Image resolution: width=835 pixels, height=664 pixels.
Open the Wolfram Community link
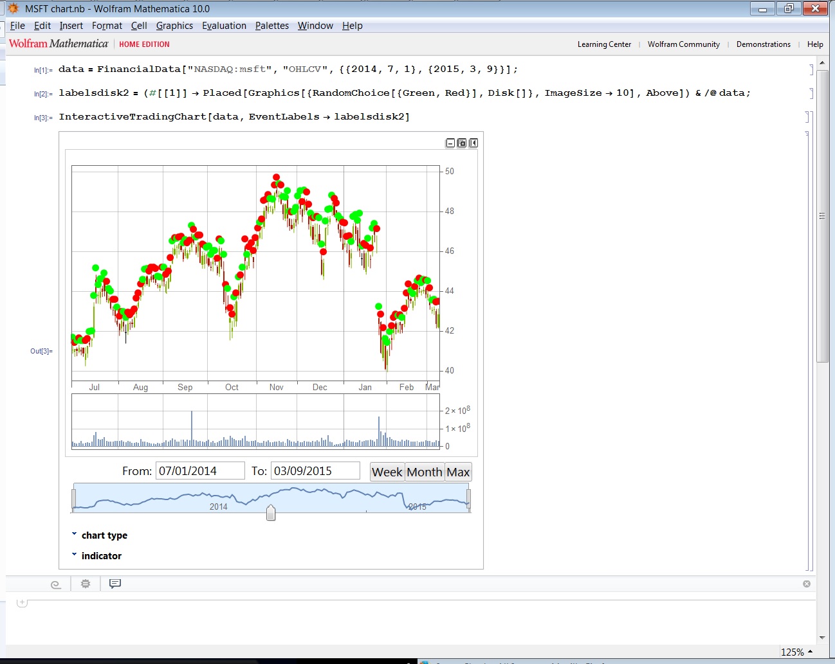[x=683, y=44]
